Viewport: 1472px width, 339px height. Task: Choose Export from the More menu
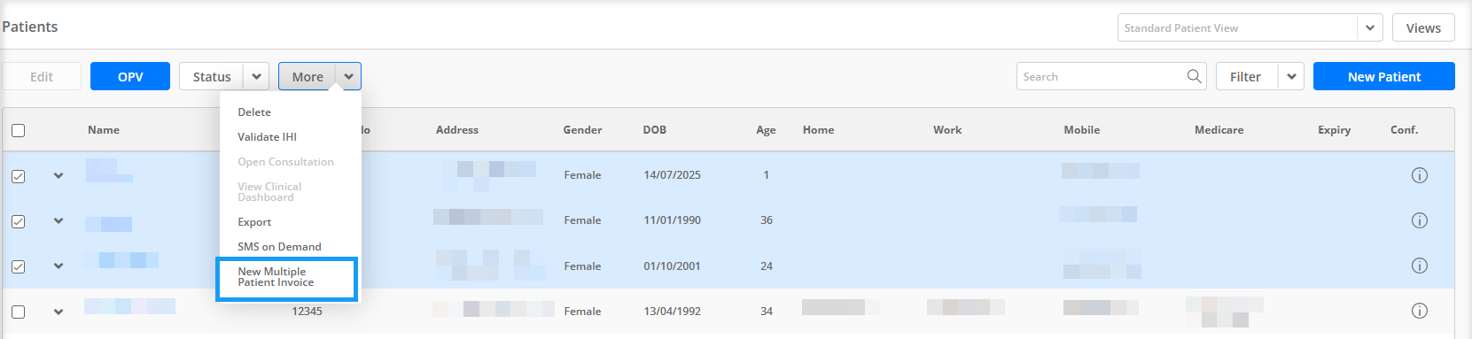[254, 222]
